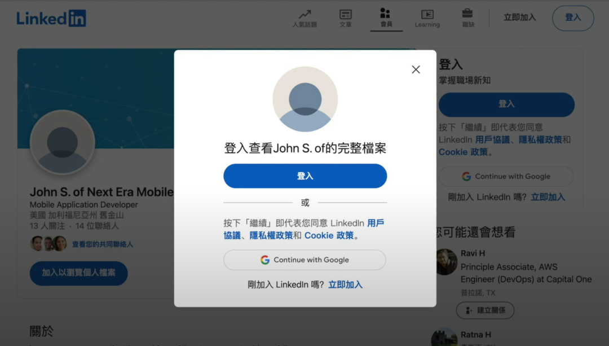
Task: Click sidebar Continue with Google button
Action: (x=506, y=177)
